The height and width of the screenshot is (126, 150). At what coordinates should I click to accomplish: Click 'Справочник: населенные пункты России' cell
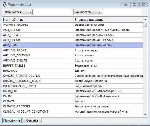[x=108, y=30]
